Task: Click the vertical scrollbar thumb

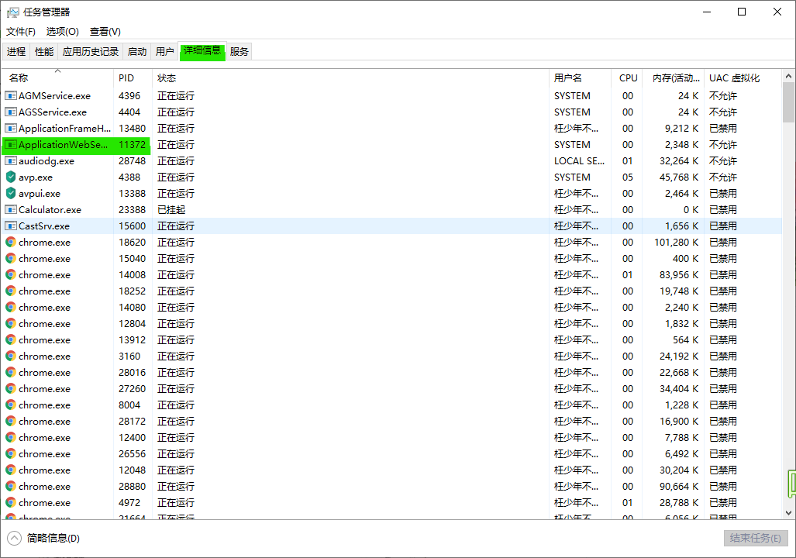Action: (x=788, y=102)
